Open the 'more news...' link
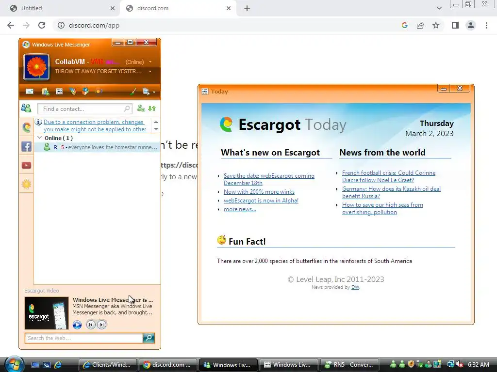 tap(240, 209)
